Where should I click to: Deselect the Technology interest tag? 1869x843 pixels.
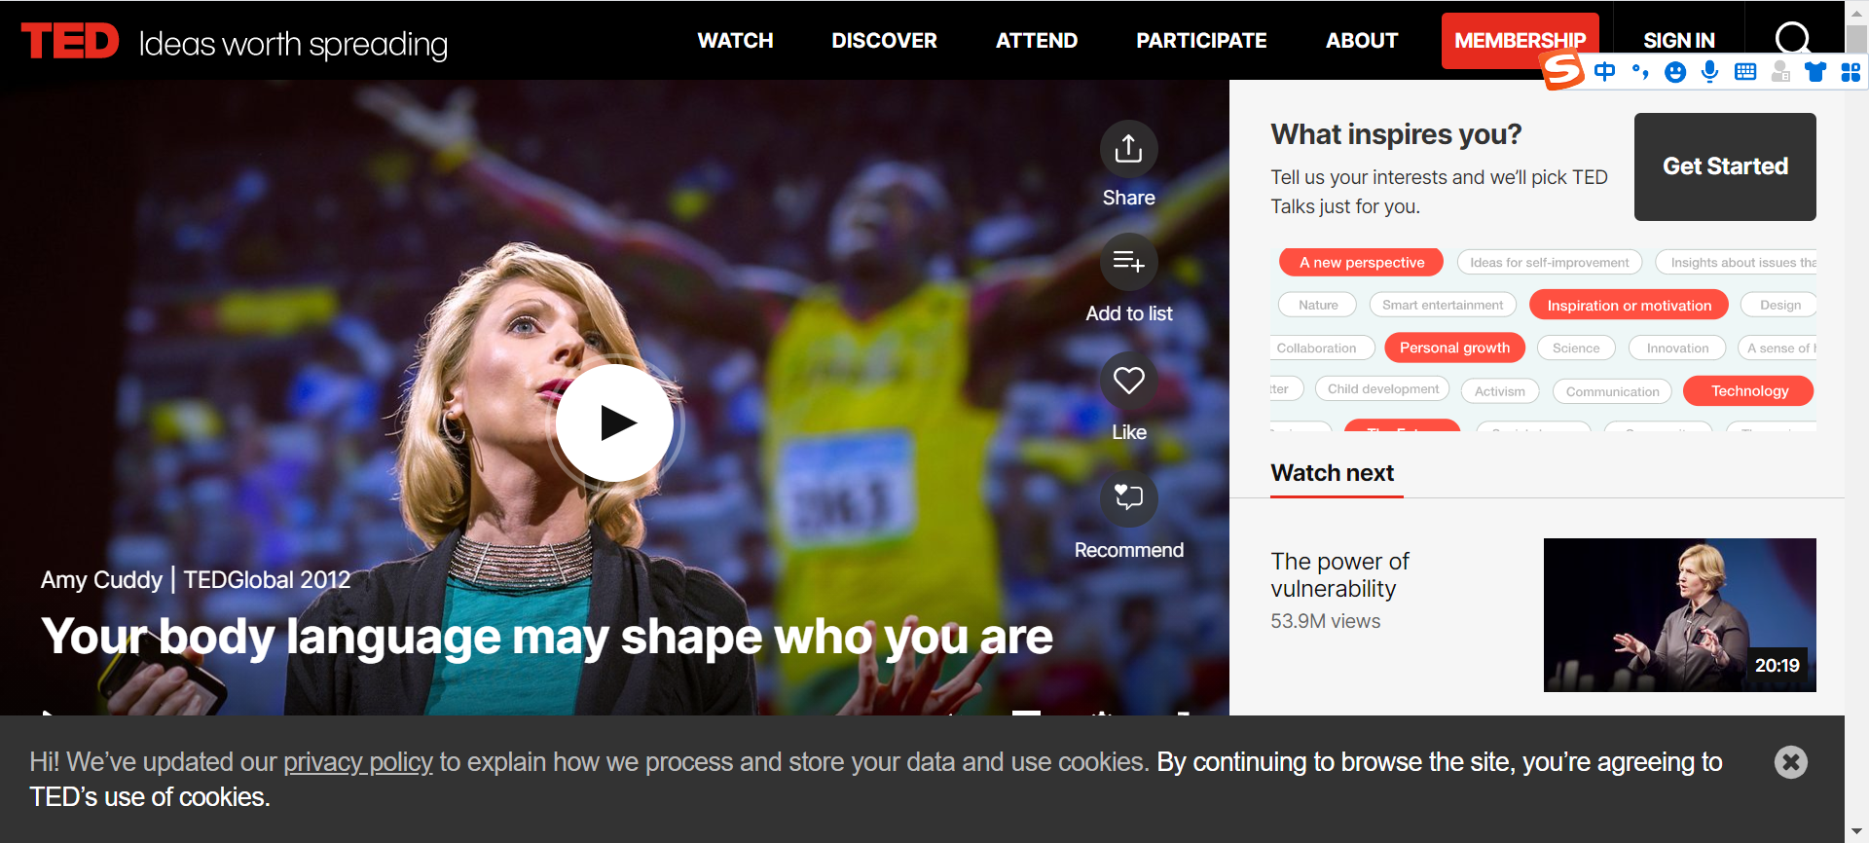[x=1749, y=390]
